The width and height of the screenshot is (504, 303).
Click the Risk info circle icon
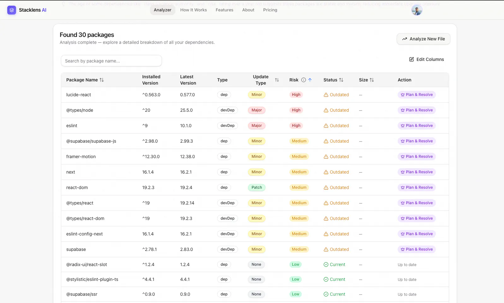pos(304,80)
